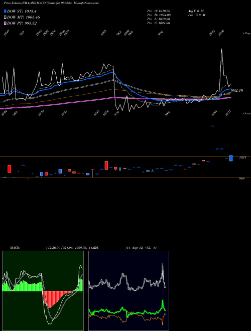Click the 1096 top marker label

tap(221, 33)
